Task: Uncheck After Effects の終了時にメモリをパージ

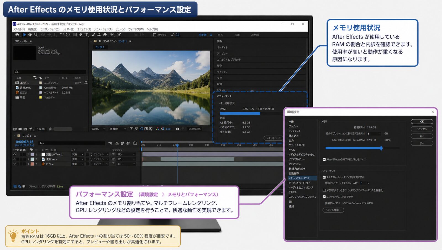Action: 324,159
